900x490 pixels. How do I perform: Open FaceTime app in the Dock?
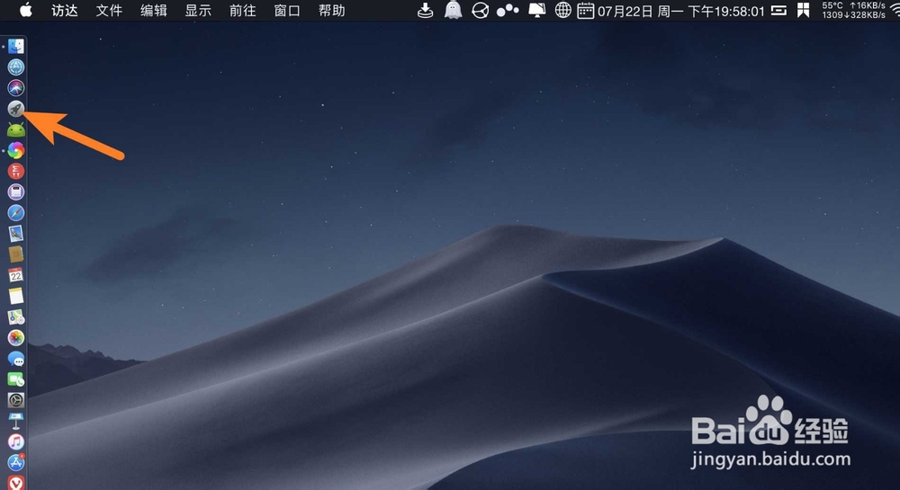tap(16, 379)
